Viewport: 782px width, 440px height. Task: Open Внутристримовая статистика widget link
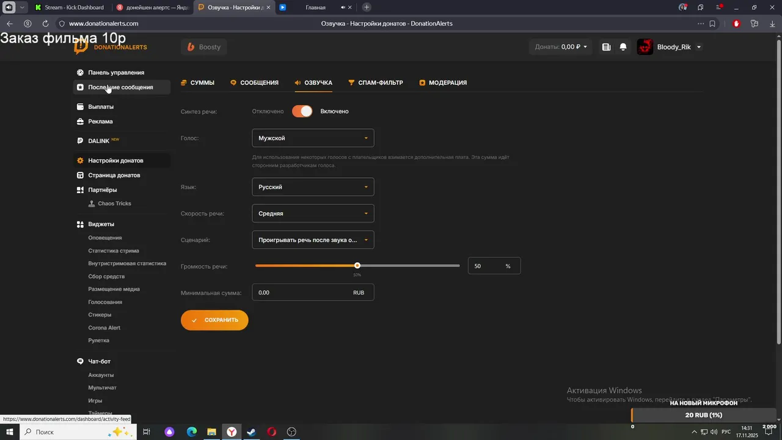[x=127, y=263]
